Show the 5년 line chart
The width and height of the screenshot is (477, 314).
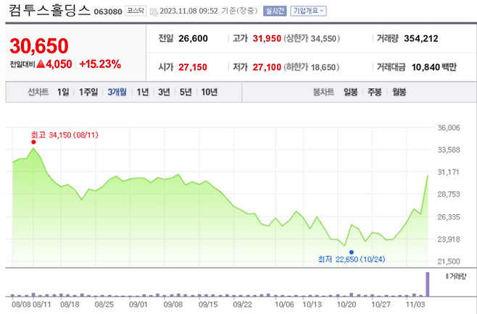[x=186, y=92]
